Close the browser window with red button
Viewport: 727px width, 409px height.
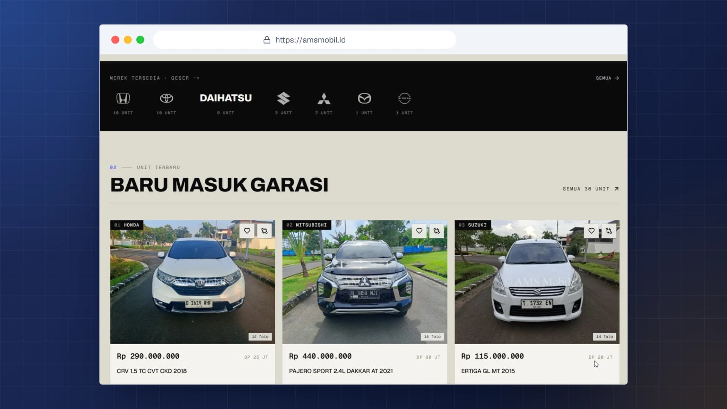pyautogui.click(x=115, y=40)
